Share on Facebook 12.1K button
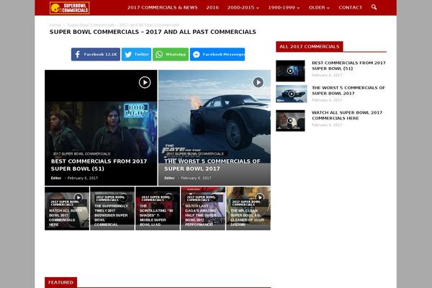This screenshot has width=432, height=288. click(96, 54)
